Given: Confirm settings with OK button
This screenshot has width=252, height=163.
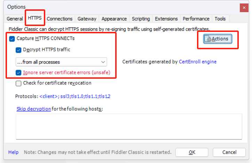Looking at the screenshot, I should click(192, 152).
